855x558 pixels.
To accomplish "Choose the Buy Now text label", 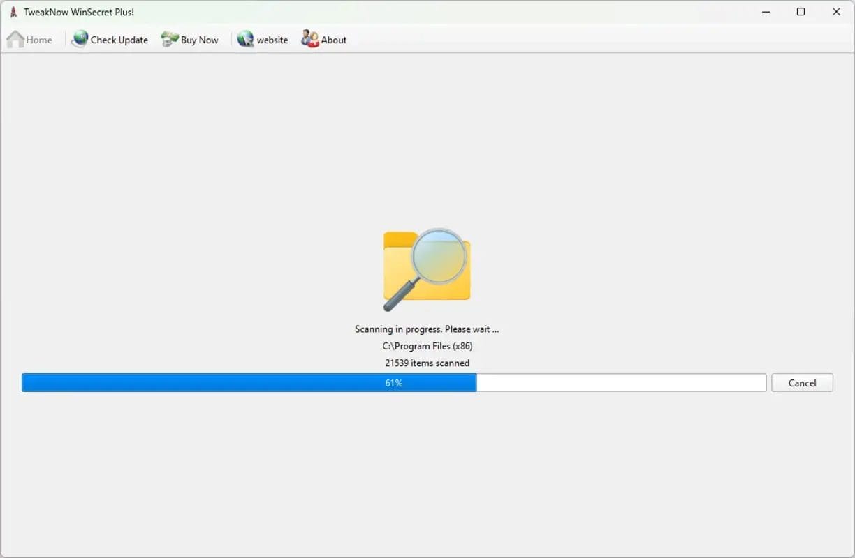I will tap(199, 40).
